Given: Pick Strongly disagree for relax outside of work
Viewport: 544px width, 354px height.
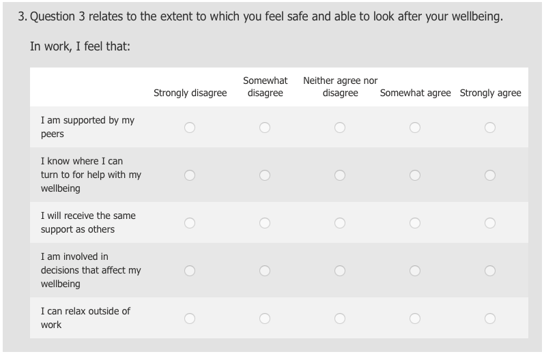Looking at the screenshot, I should tap(190, 319).
